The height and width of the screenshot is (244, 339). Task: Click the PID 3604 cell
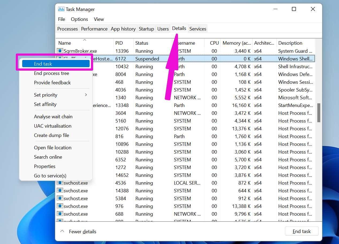(x=120, y=113)
